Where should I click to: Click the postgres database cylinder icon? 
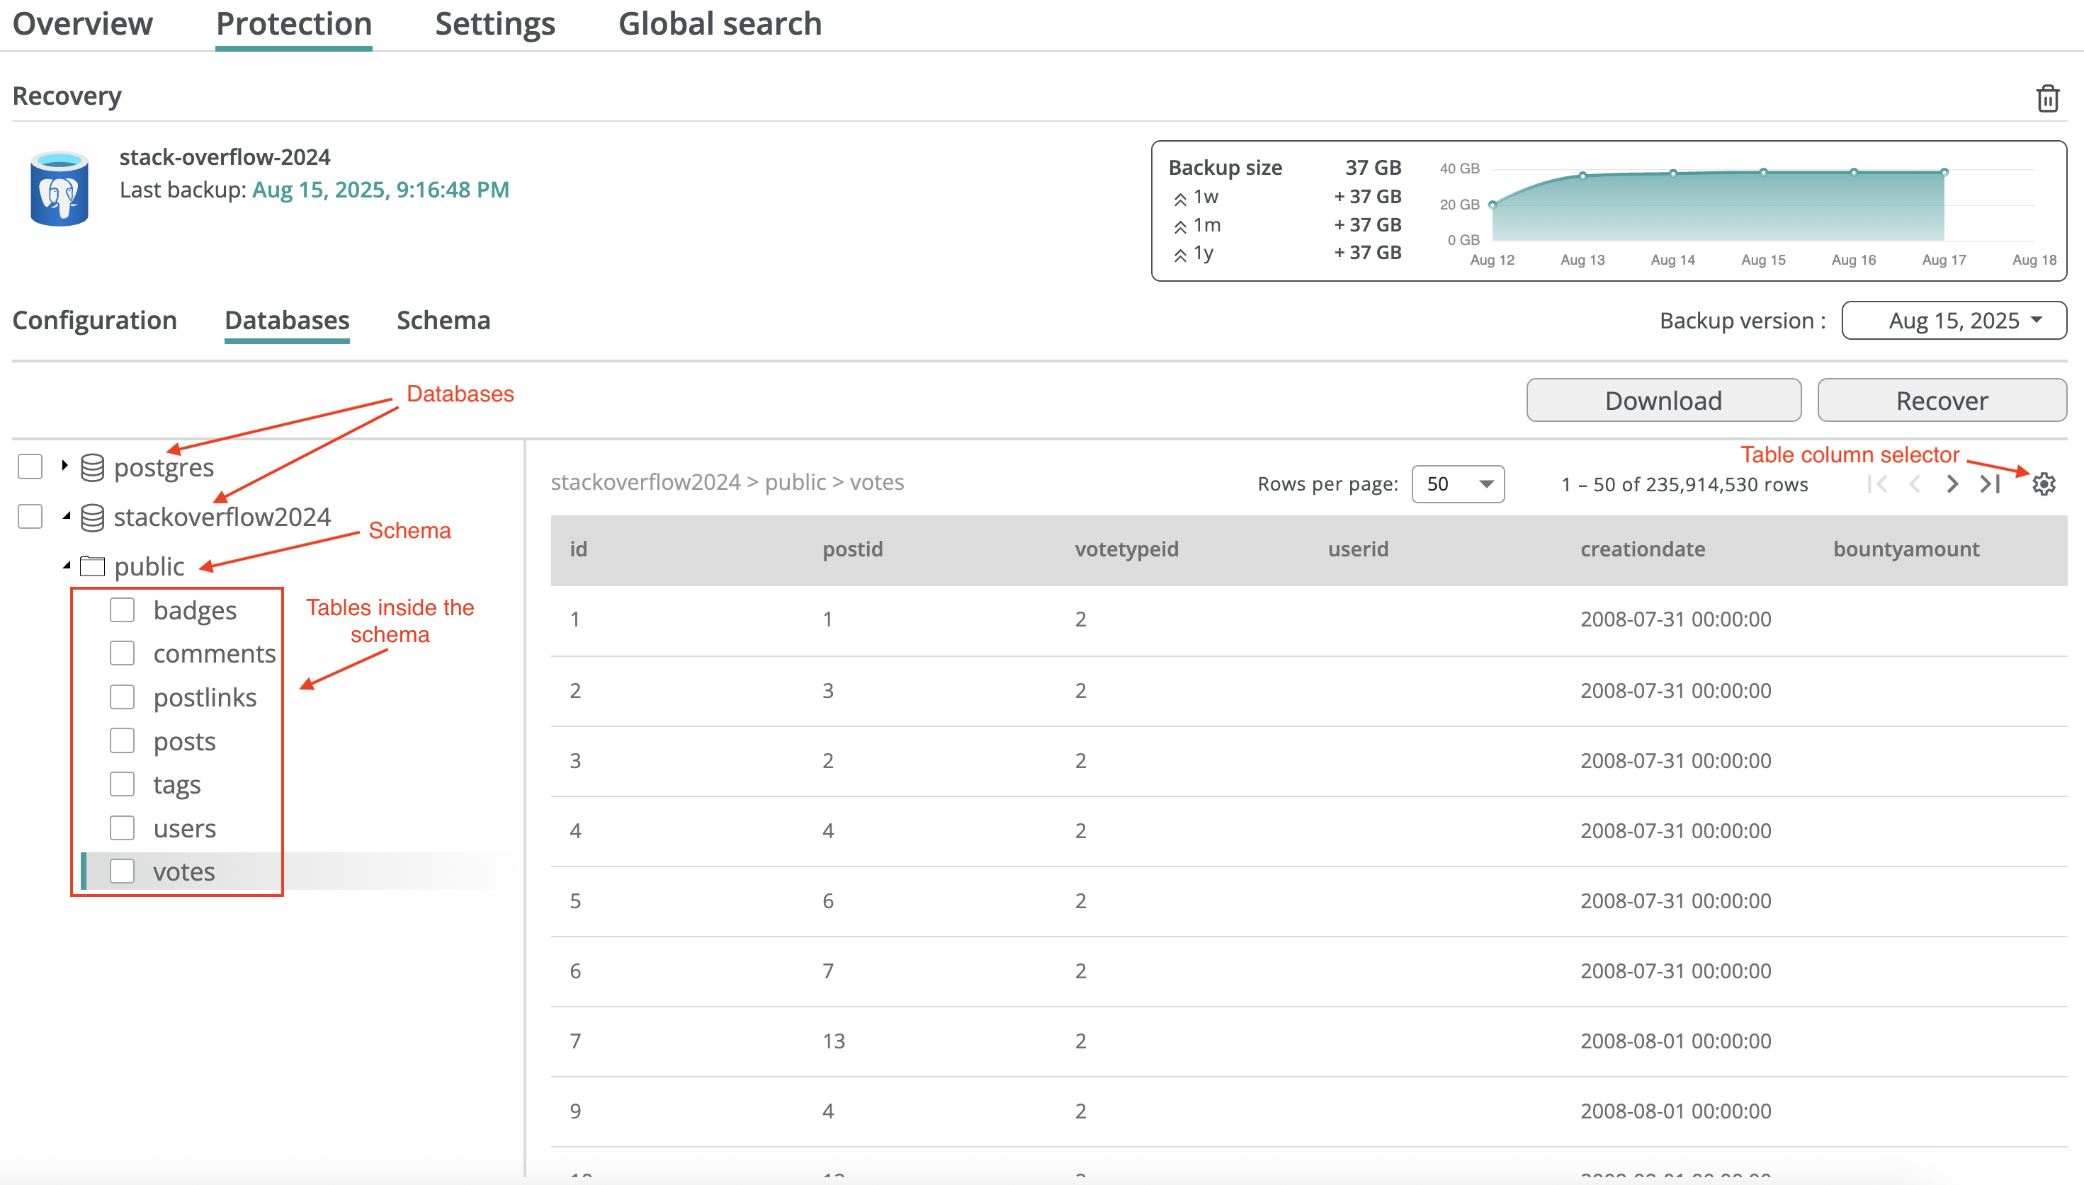(x=92, y=468)
